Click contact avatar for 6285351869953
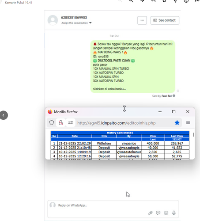The width and height of the screenshot is (200, 221). (53, 20)
